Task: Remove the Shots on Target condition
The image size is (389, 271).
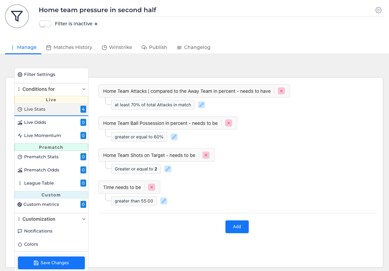Action: tap(206, 155)
